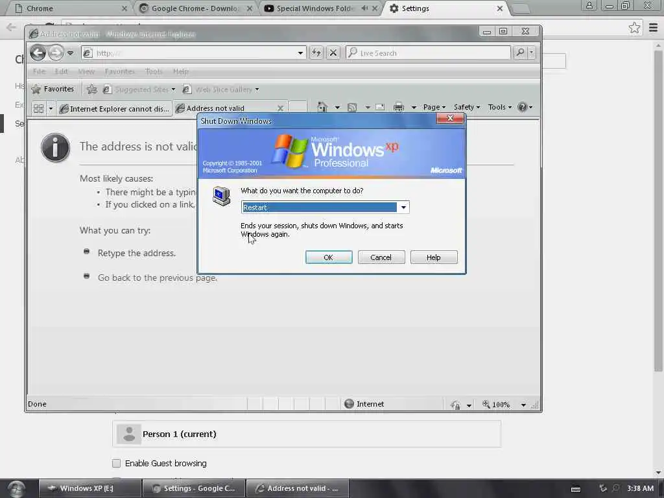Open a new blank tab in Internet Explorer
This screenshot has width=664, height=498.
(297, 108)
